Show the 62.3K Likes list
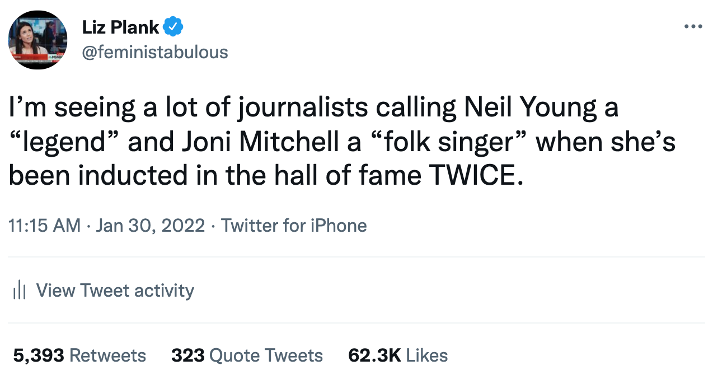 (x=398, y=355)
